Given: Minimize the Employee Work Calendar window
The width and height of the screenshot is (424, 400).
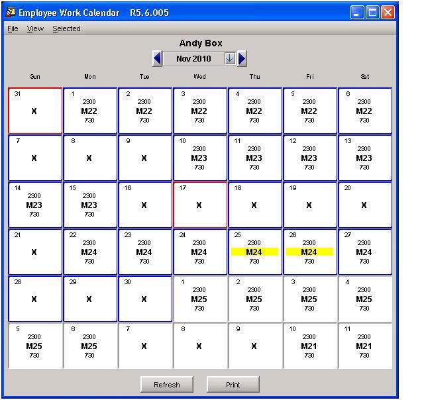Looking at the screenshot, I should 356,13.
